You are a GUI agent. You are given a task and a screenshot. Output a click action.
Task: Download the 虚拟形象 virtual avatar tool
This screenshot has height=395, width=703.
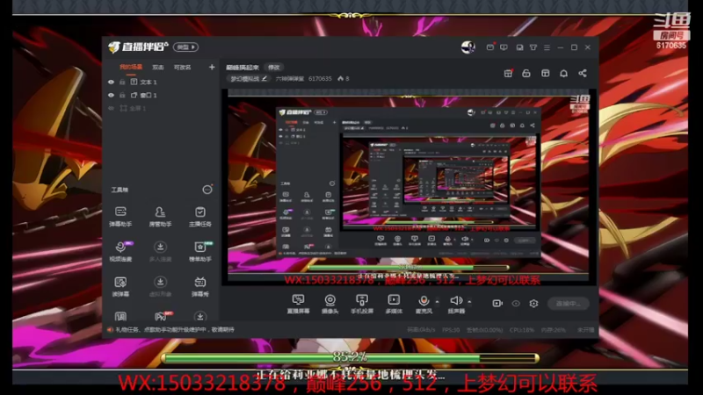tap(160, 287)
